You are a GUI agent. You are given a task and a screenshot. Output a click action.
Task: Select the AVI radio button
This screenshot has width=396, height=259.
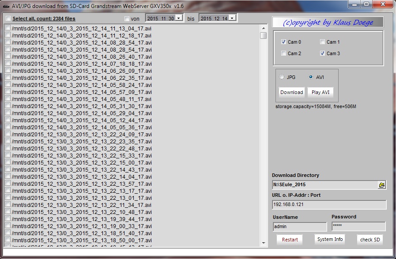click(x=311, y=77)
